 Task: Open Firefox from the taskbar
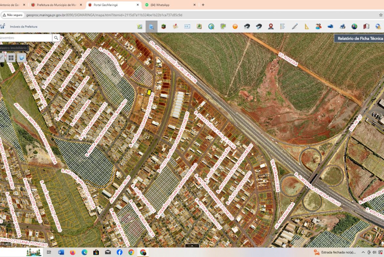point(73,252)
